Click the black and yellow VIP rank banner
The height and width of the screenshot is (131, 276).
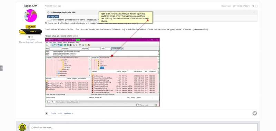click(x=30, y=32)
